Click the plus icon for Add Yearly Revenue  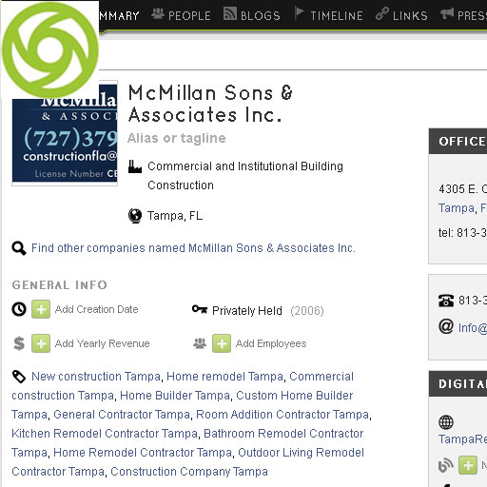click(41, 343)
